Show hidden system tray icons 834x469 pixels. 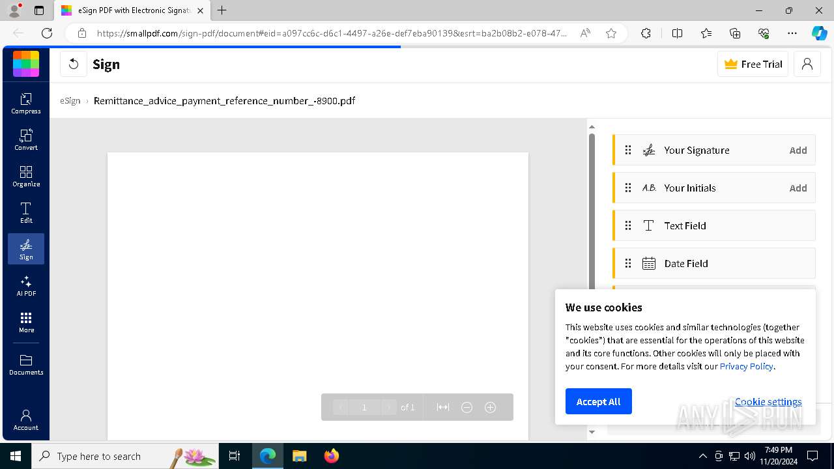coord(703,456)
